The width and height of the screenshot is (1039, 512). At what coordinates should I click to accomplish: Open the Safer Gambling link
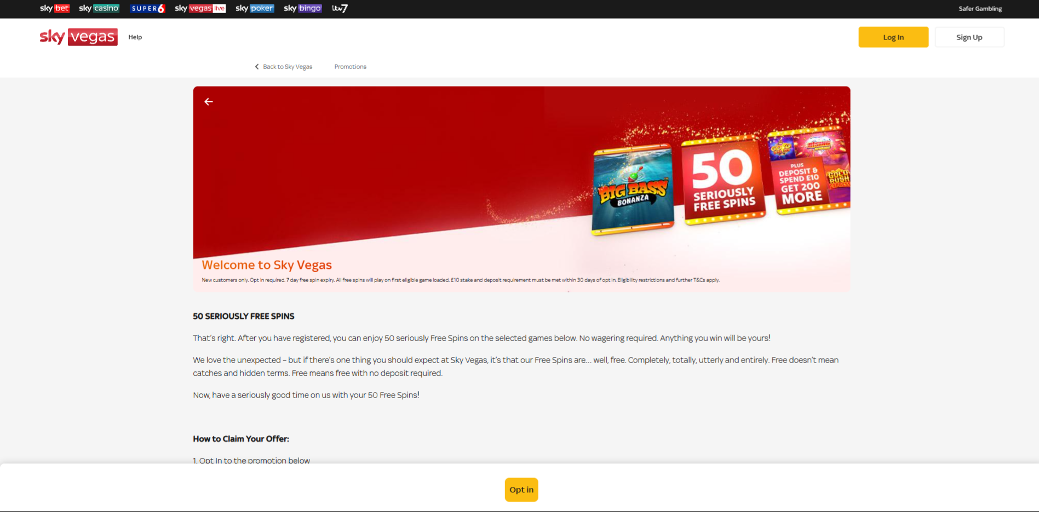980,9
